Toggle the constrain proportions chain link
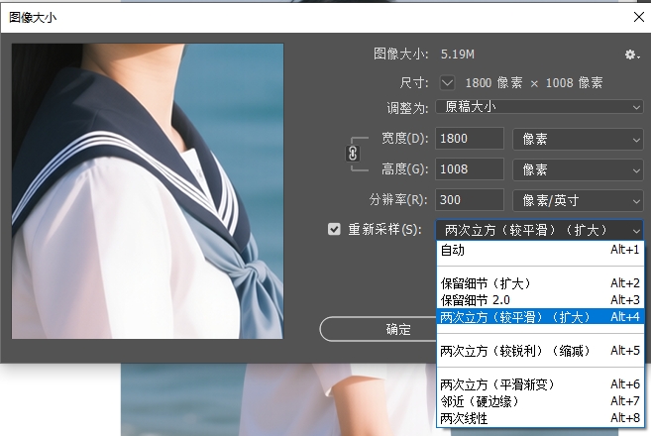 pyautogui.click(x=351, y=154)
